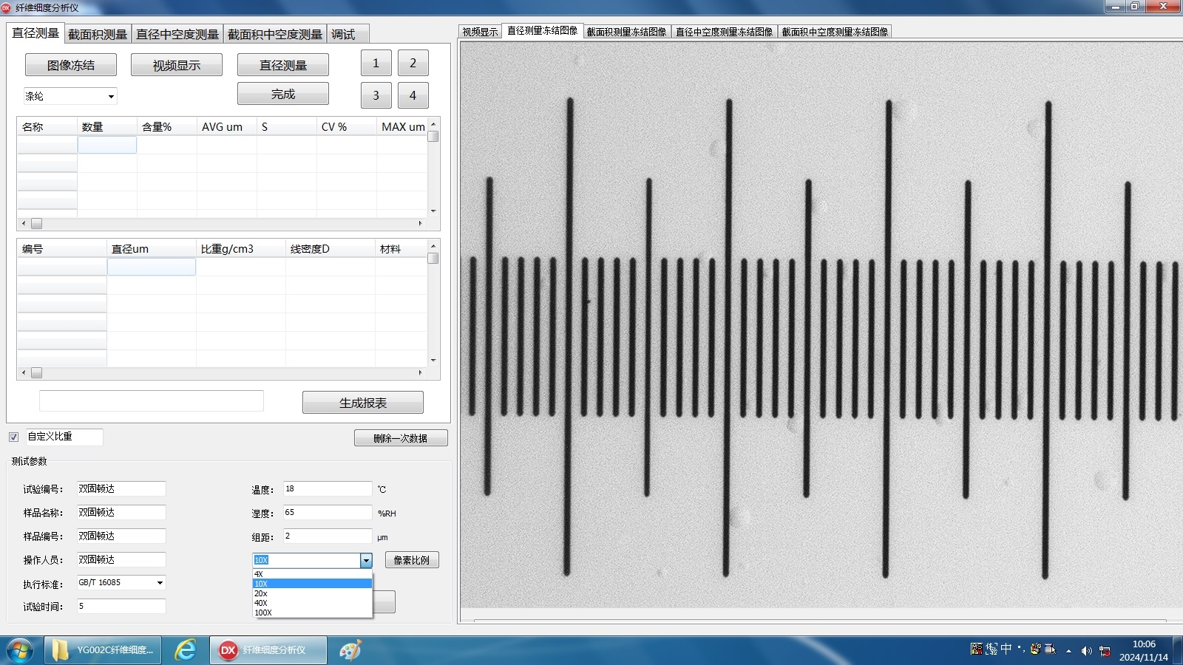Open Internet Explorer from the taskbar
The image size is (1183, 665).
(185, 650)
